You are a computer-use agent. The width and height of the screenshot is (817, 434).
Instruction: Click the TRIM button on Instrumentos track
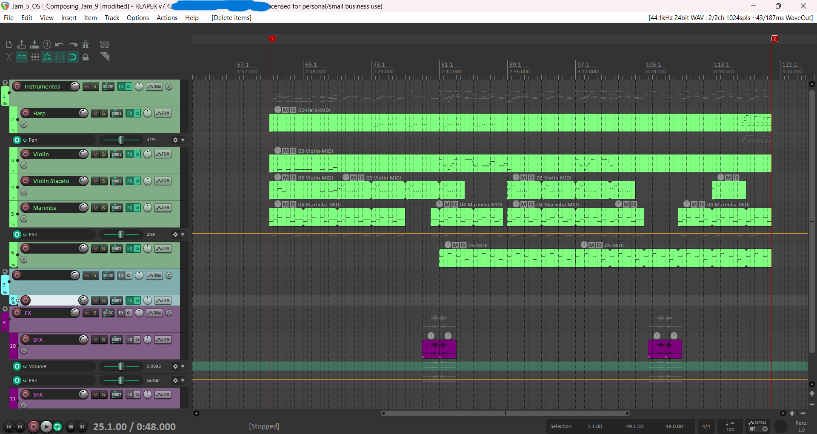tap(154, 86)
